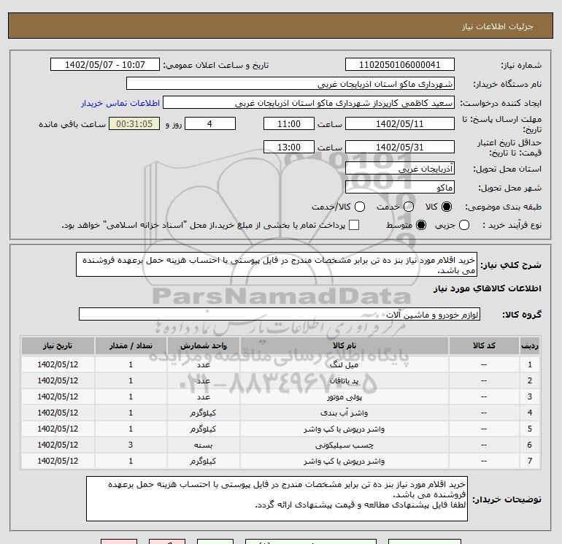The width and height of the screenshot is (562, 544).
Task: Select the خدمت radio button
Action: pos(409,207)
